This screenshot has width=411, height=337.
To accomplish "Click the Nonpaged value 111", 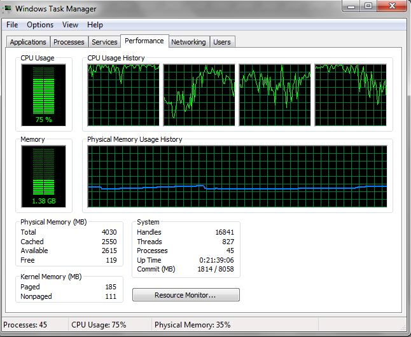I will 111,296.
